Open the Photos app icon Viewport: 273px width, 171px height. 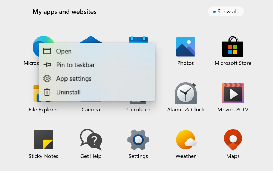pyautogui.click(x=185, y=47)
